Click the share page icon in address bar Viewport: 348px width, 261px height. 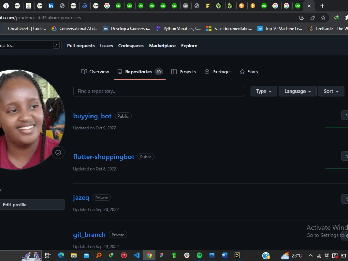(312, 18)
